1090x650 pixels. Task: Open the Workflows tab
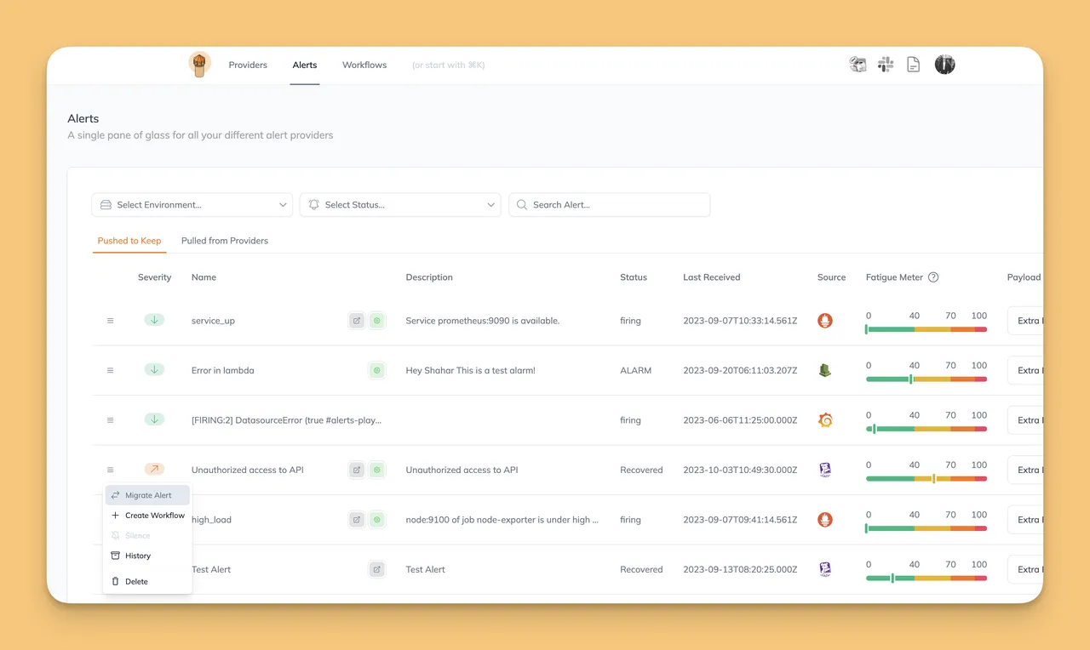click(364, 65)
